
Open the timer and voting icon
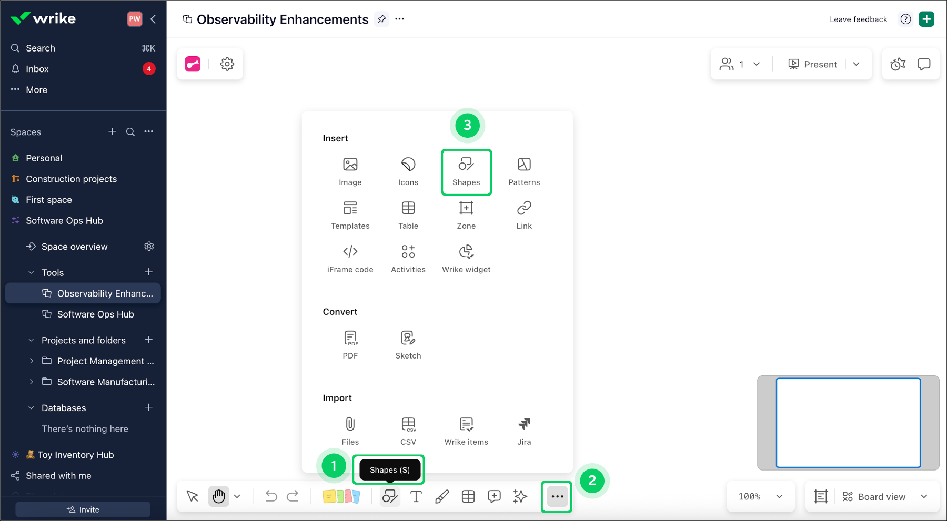click(898, 64)
